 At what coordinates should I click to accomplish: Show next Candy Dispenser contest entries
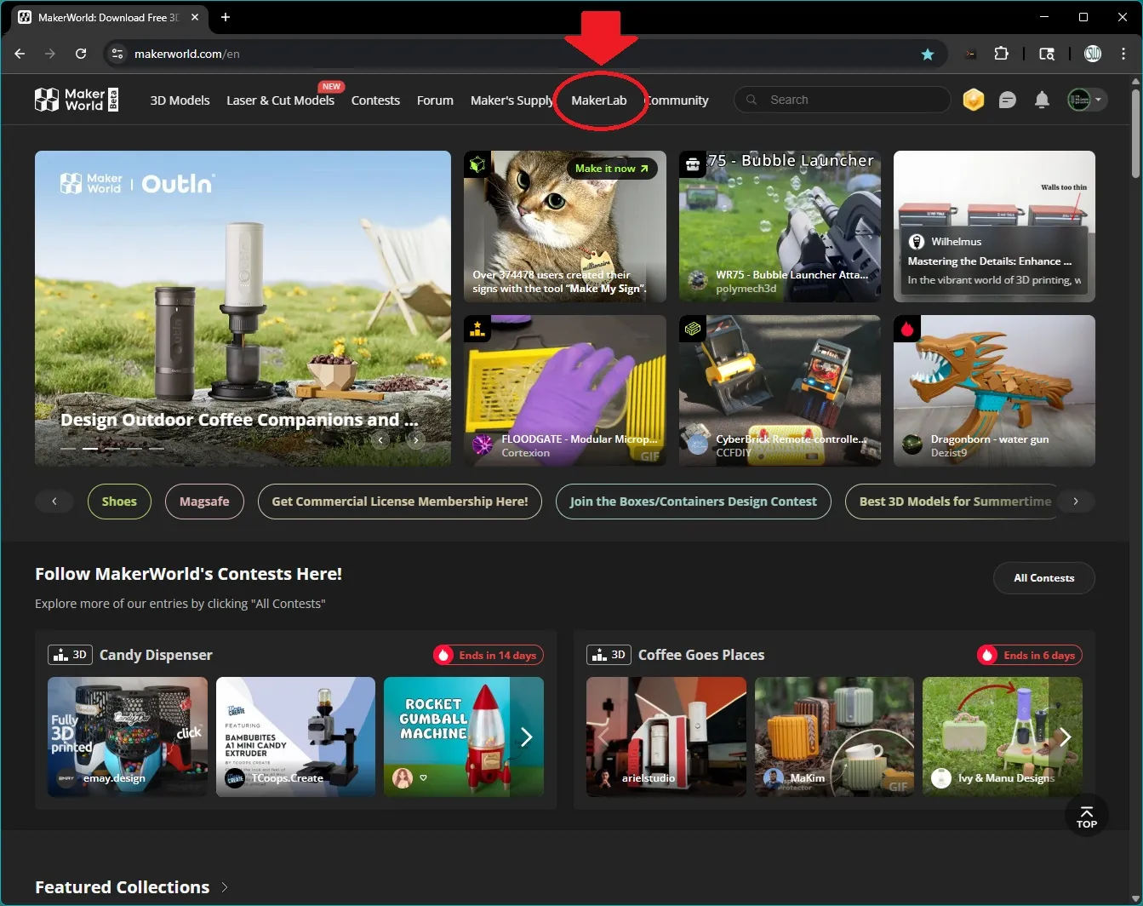coord(526,737)
